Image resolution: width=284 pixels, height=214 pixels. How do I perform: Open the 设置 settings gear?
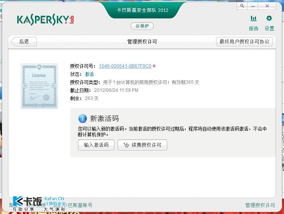pos(269,23)
